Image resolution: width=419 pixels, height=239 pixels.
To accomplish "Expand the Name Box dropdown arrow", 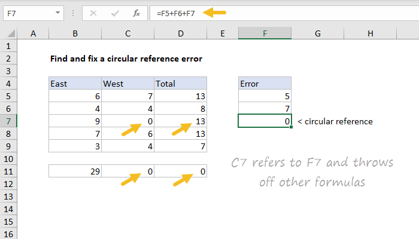I will (x=57, y=13).
